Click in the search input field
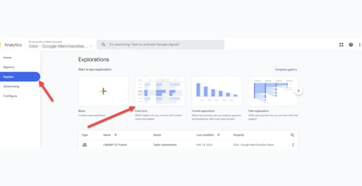This screenshot has height=186, width=362. 160,45
